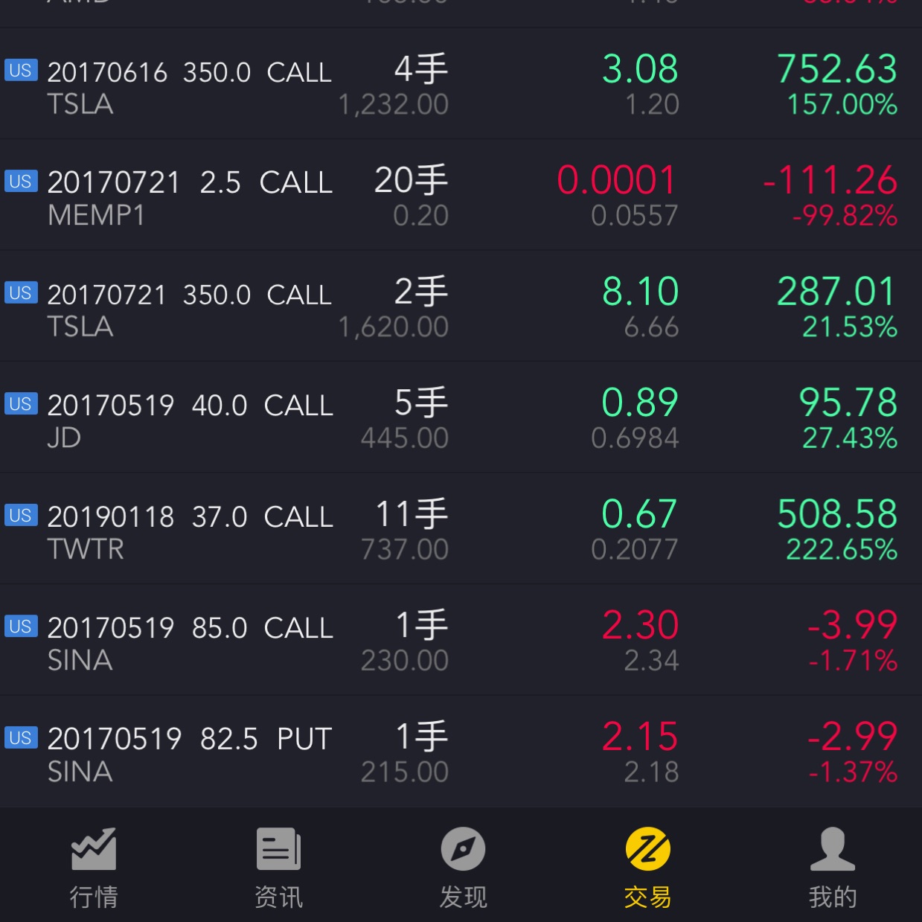Open JD 20170519 40.0 CALL position
The width and height of the screenshot is (922, 922).
pyautogui.click(x=190, y=406)
